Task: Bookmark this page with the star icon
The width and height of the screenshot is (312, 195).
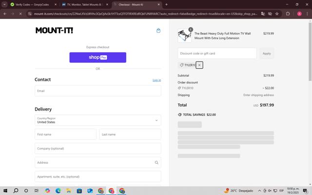Action: coord(277,14)
